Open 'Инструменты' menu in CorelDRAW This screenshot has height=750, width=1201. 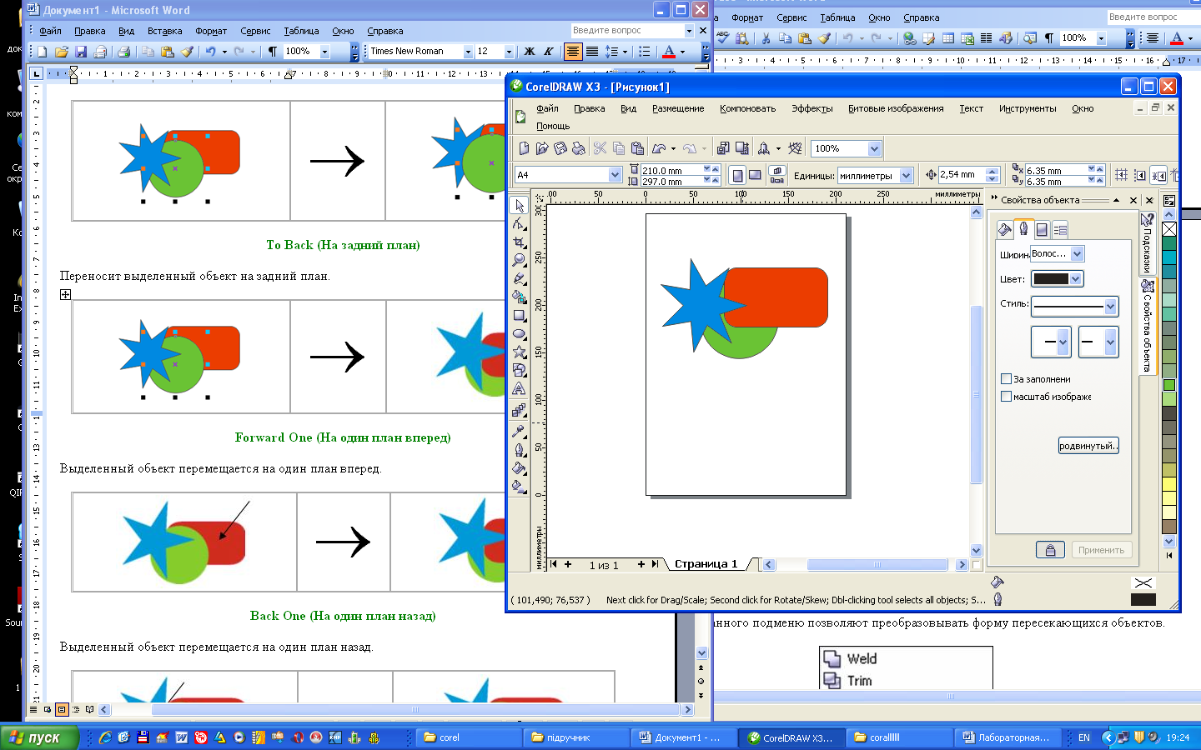click(x=1028, y=108)
